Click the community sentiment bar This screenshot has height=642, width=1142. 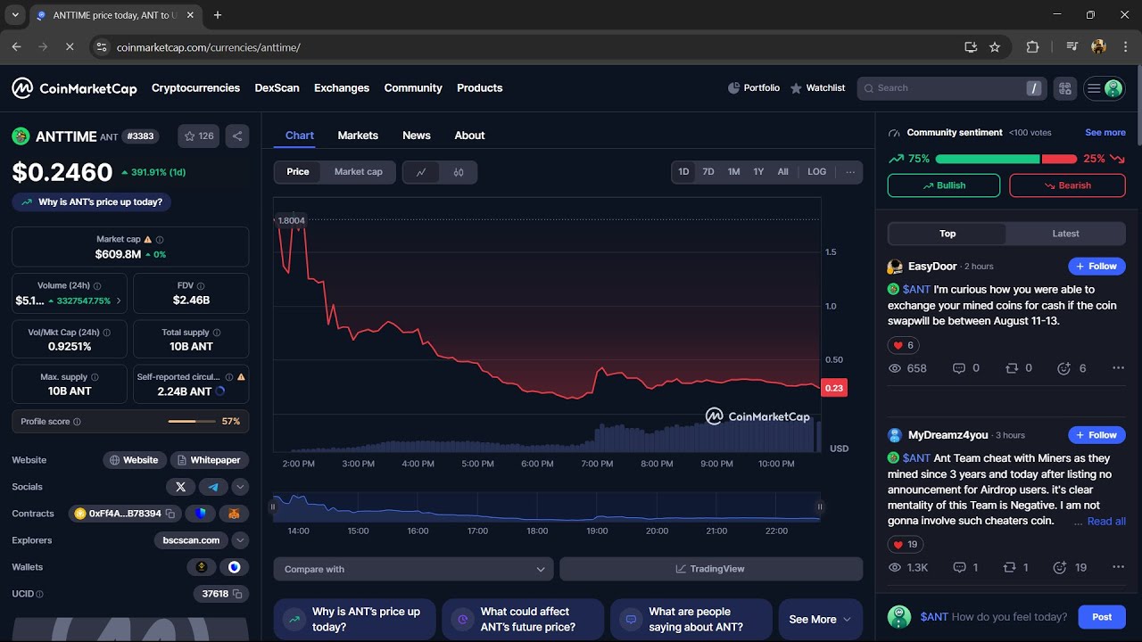point(1005,159)
